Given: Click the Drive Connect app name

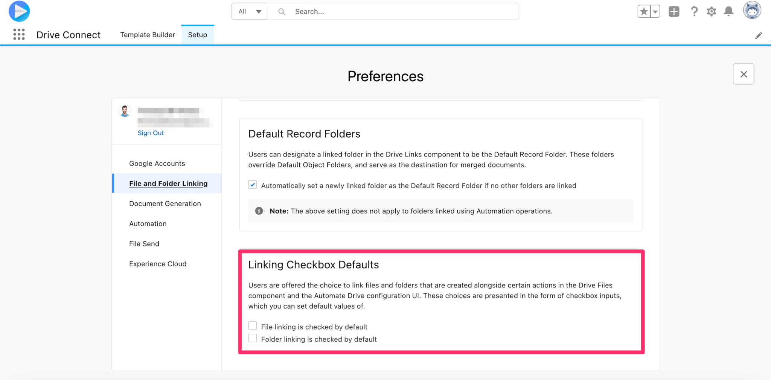Looking at the screenshot, I should [x=69, y=35].
